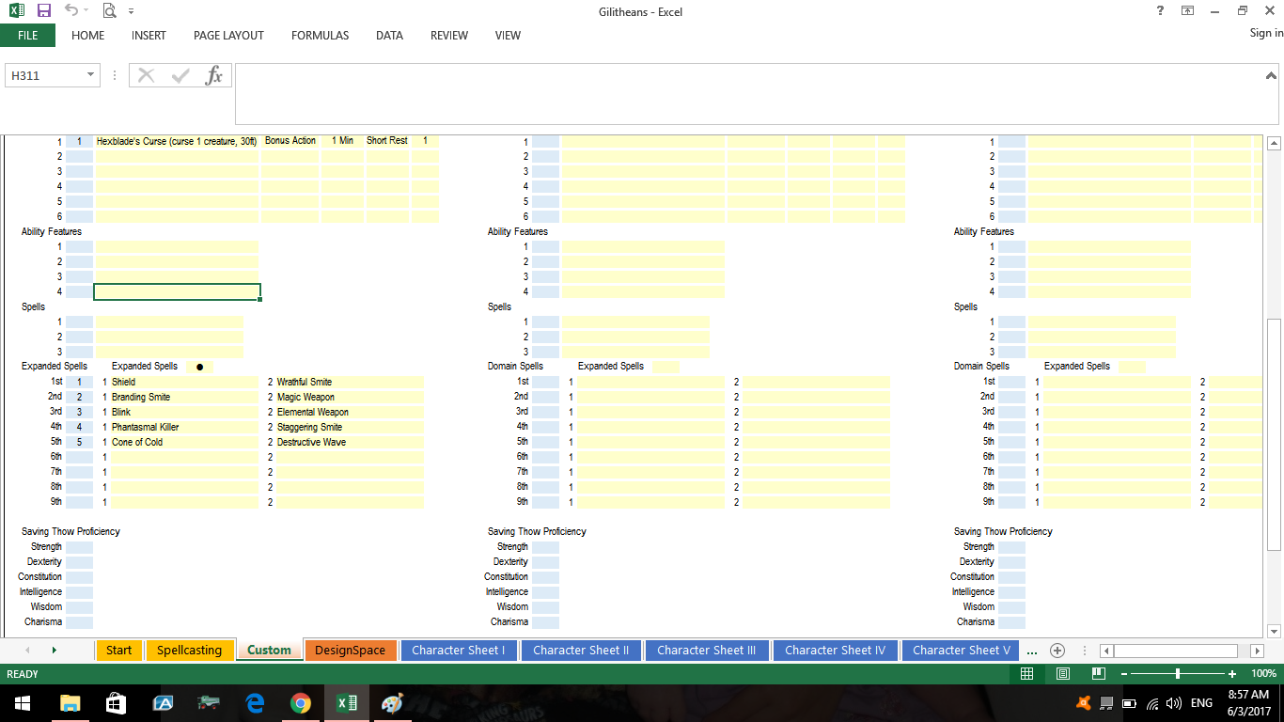Select the Hexblade's Curse cell

tap(177, 141)
